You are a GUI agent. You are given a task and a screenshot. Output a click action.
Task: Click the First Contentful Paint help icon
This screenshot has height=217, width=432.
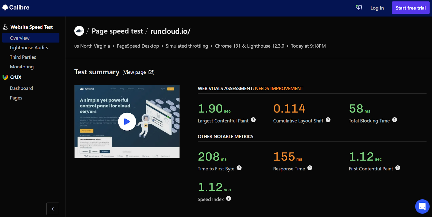click(x=398, y=168)
